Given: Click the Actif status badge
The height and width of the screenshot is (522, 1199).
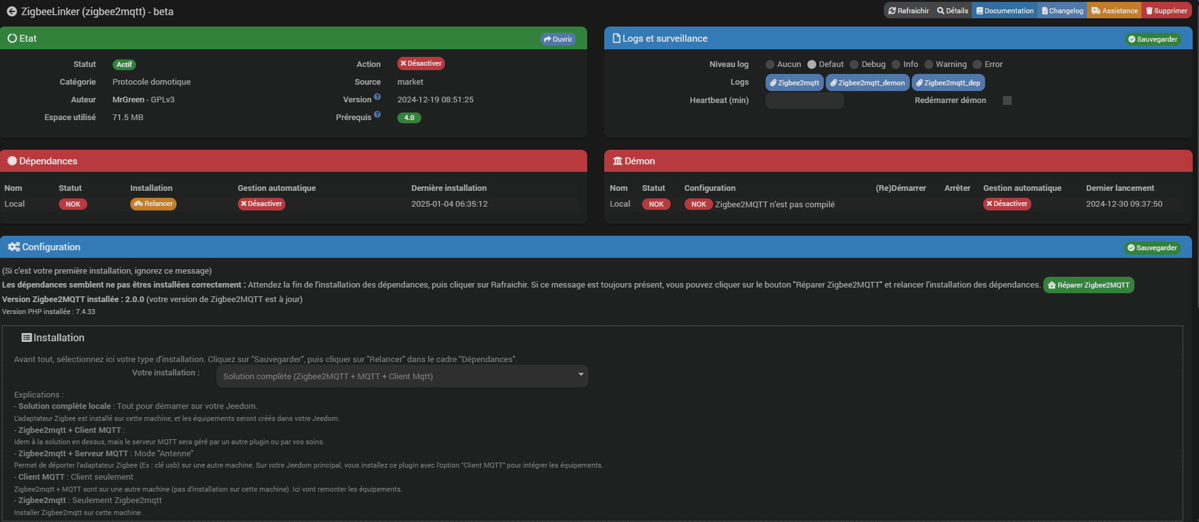Looking at the screenshot, I should point(124,64).
